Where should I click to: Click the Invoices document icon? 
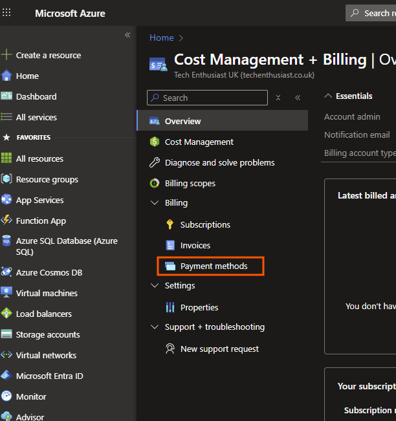click(170, 245)
